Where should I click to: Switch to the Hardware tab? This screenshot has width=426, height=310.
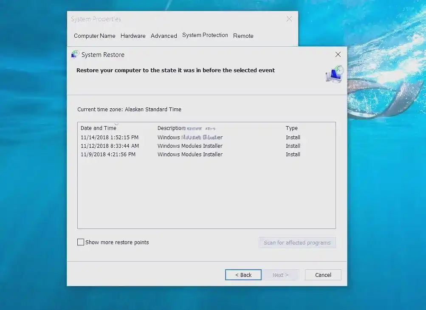(133, 36)
